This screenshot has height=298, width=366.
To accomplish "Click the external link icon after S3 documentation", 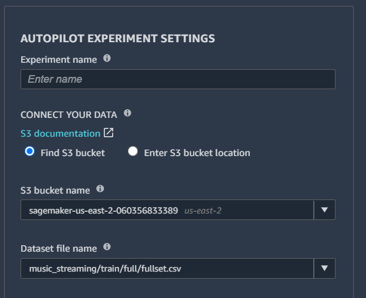I will click(x=109, y=133).
